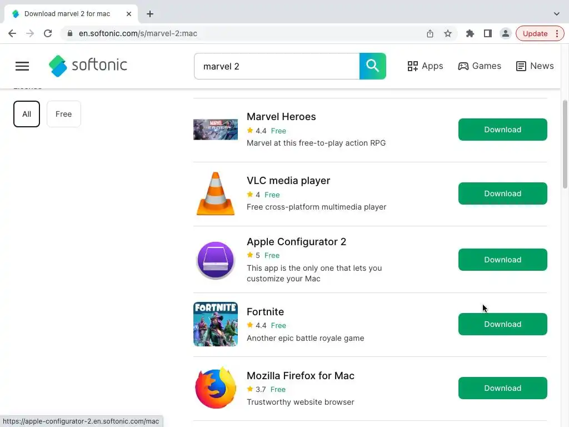569x427 pixels.
Task: Bookmark this page with the star icon
Action: point(448,33)
